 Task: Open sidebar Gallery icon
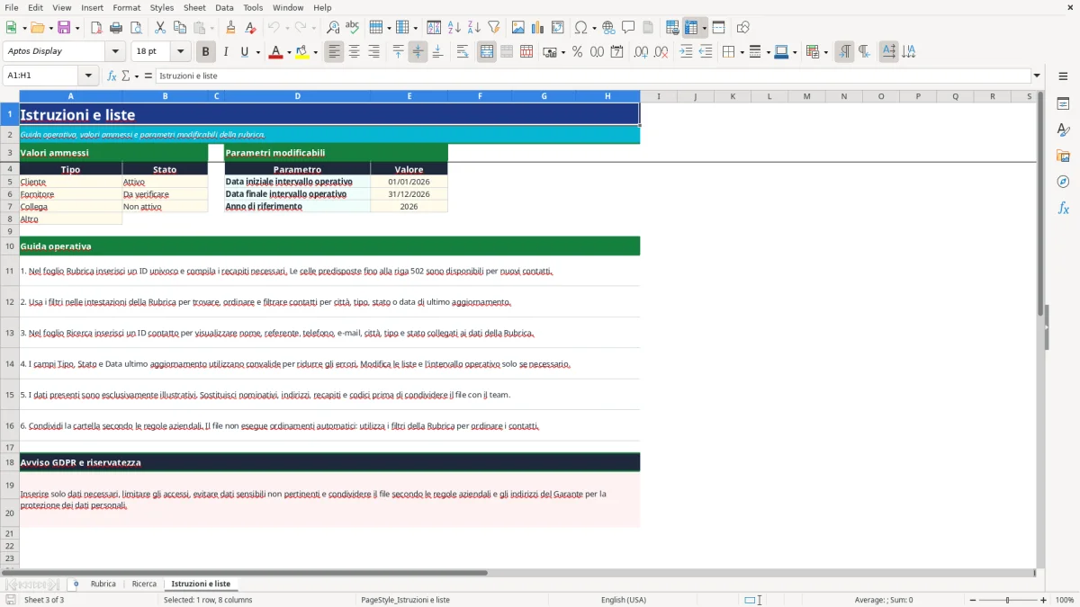1063,156
